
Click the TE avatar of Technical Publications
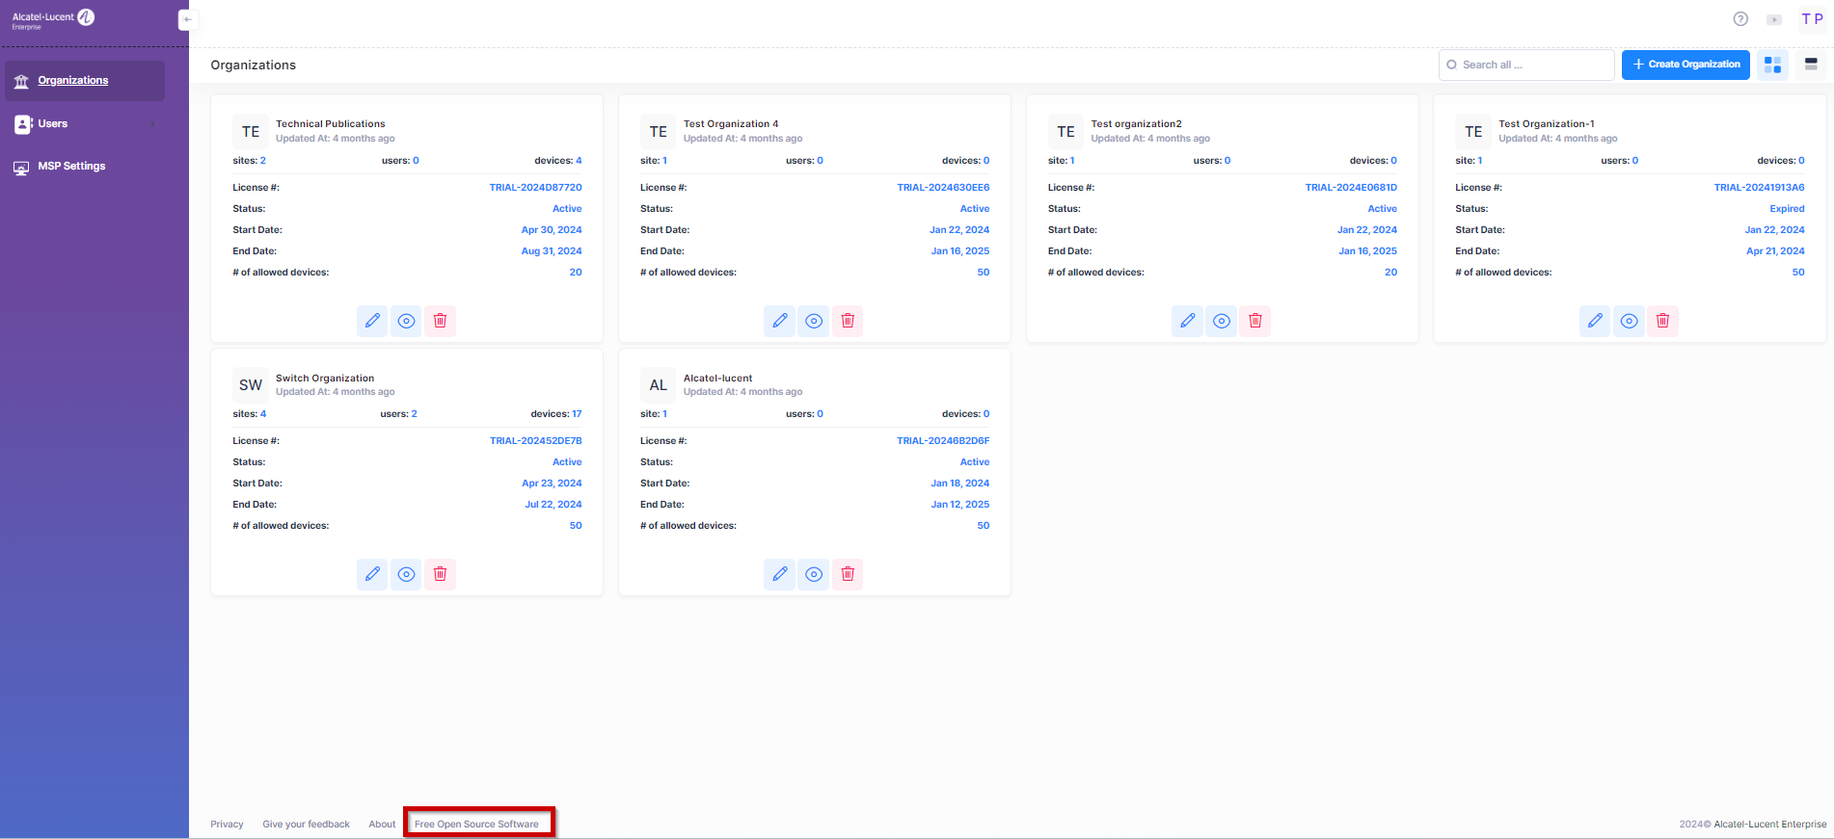(x=251, y=132)
